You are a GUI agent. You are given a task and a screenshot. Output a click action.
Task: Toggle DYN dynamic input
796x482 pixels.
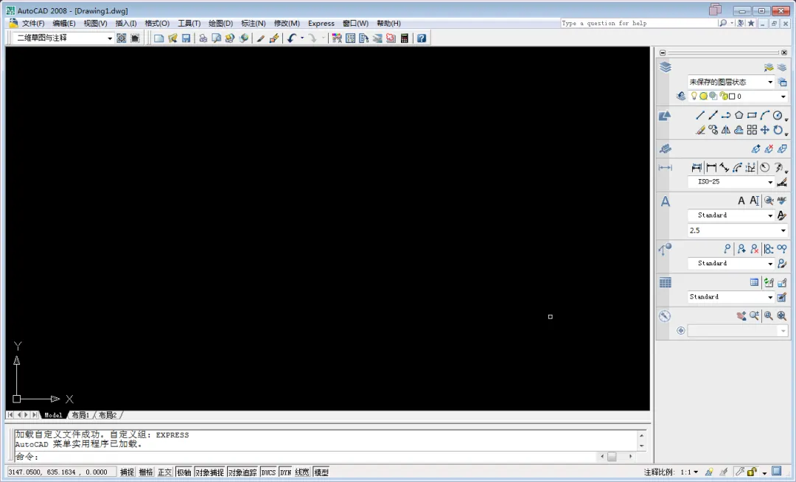[286, 472]
